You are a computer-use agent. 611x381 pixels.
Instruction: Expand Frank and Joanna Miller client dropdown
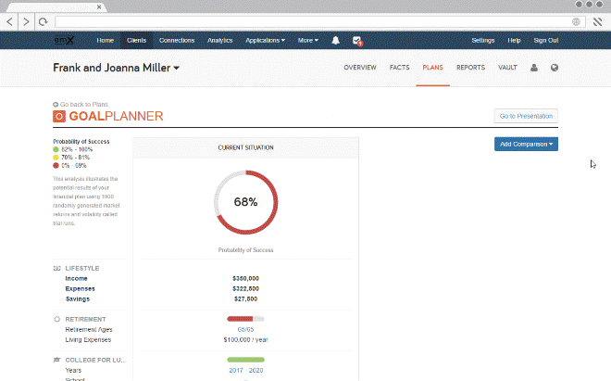click(116, 68)
